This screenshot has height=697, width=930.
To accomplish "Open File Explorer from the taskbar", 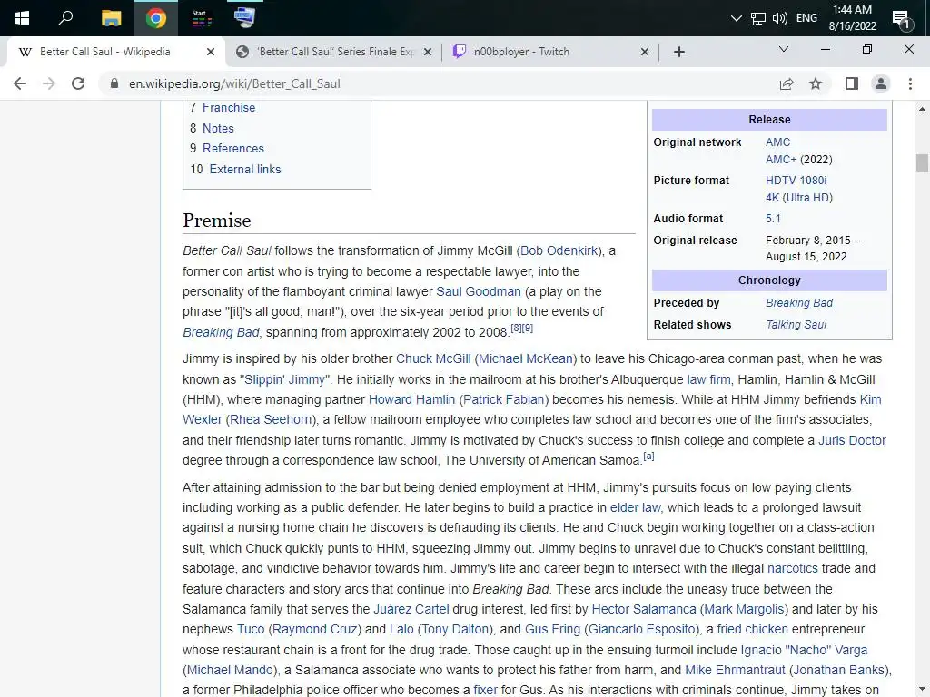I will click(x=111, y=18).
